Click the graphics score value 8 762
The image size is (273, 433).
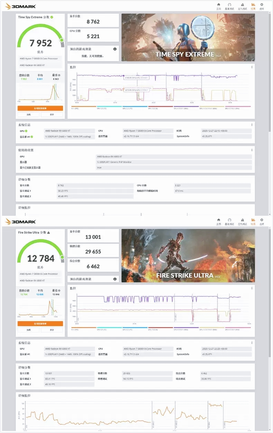93,21
